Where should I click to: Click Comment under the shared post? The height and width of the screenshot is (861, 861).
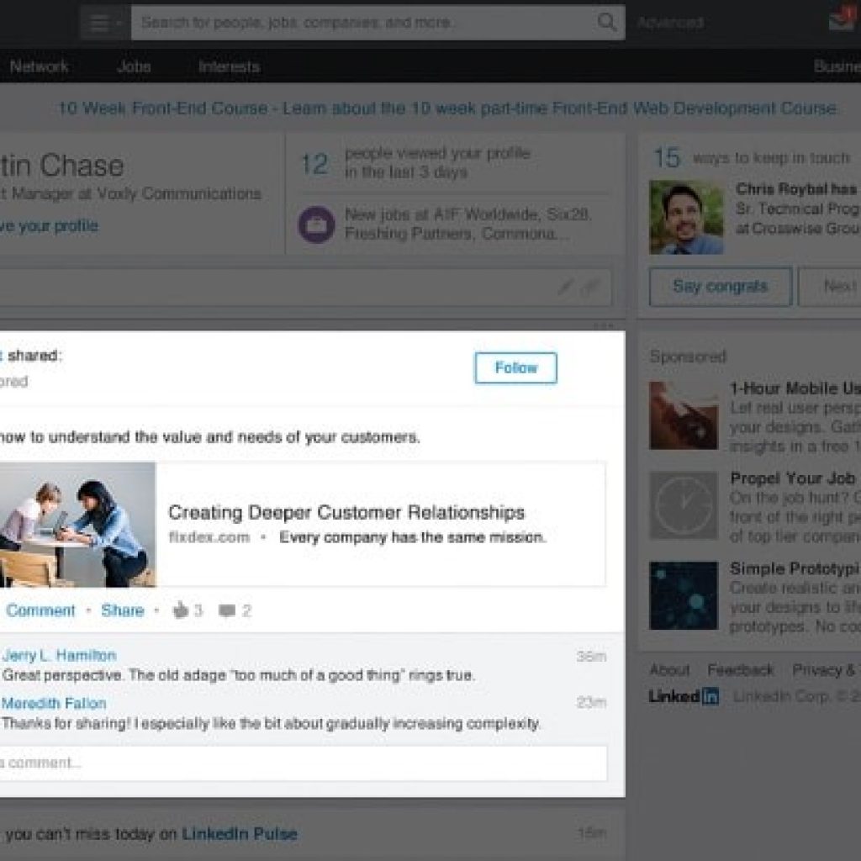pyautogui.click(x=40, y=610)
